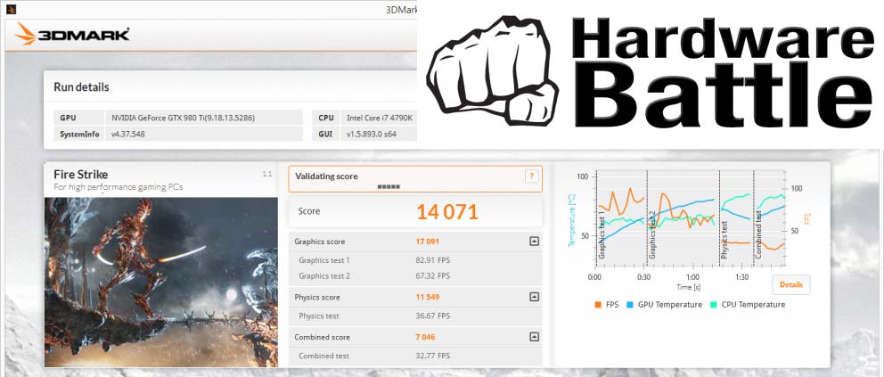Viewport: 884px width, 377px height.
Task: Open the chart Details button
Action: [x=790, y=284]
